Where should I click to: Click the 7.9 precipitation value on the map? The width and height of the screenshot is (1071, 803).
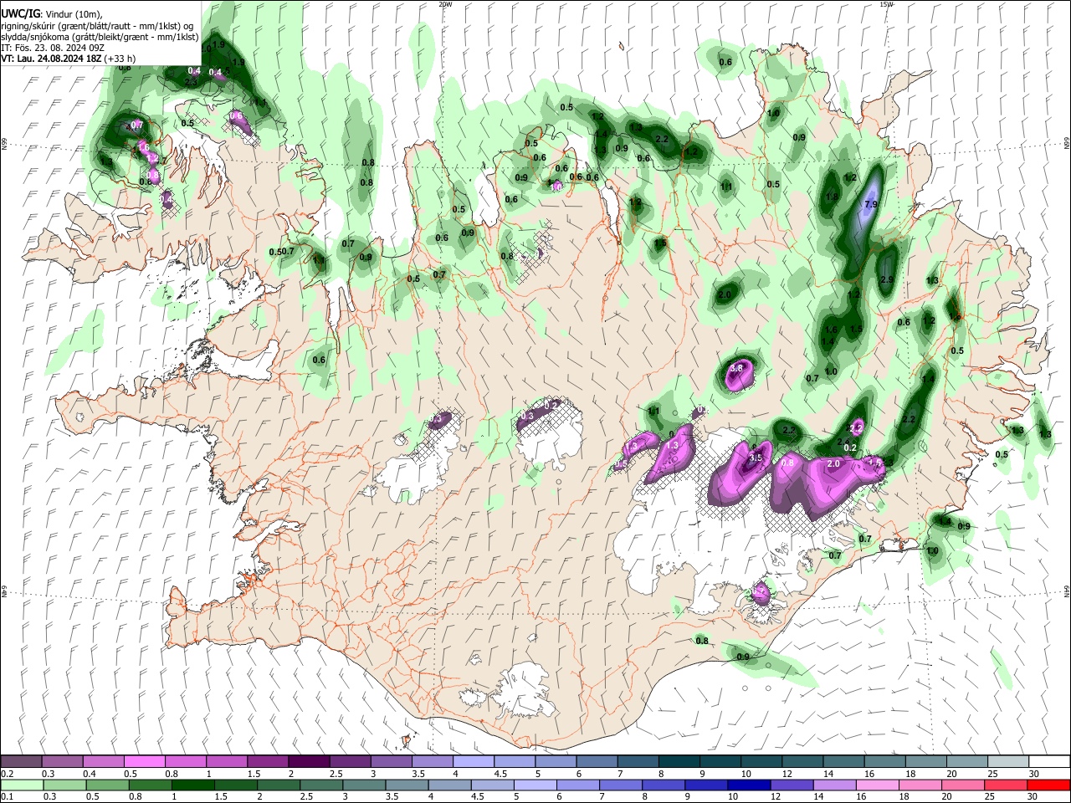click(x=870, y=204)
